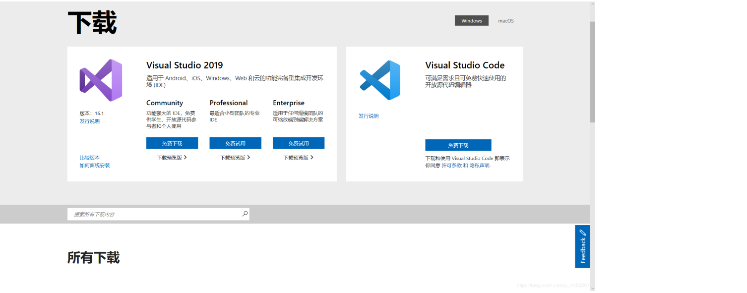Click the Visual Studio Code heading

coord(465,65)
